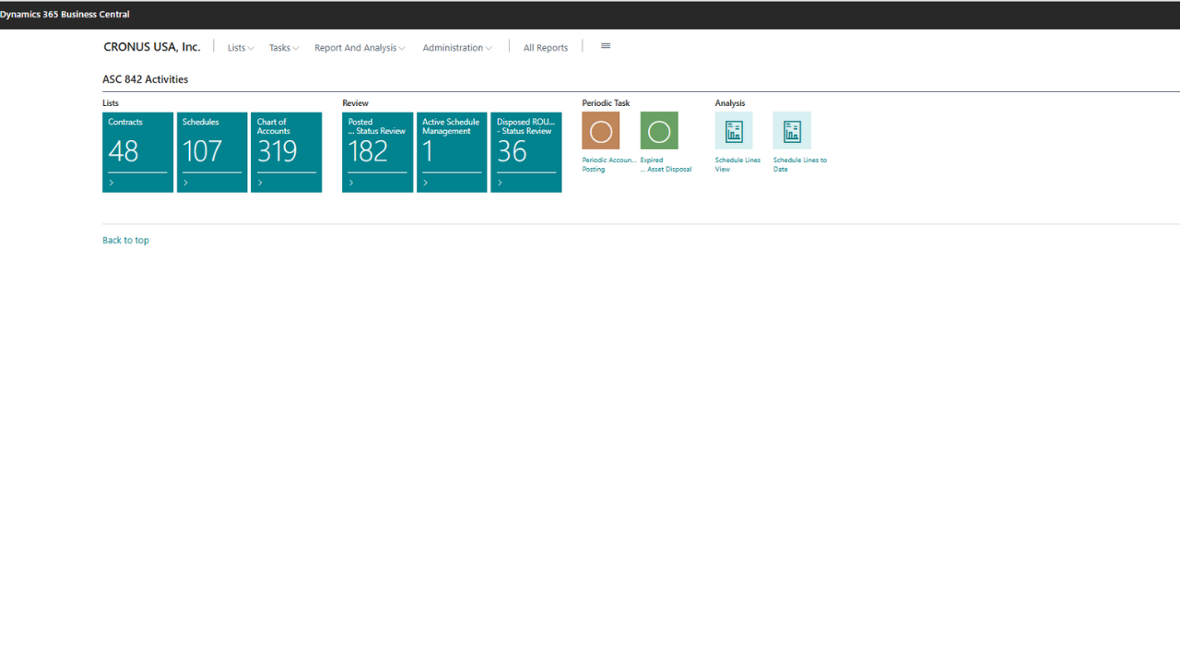Click the arrow at bottom of Contracts tile
The width and height of the screenshot is (1180, 664).
click(x=112, y=184)
